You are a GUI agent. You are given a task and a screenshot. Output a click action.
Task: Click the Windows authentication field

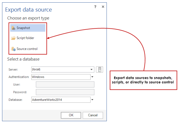(x=61, y=77)
